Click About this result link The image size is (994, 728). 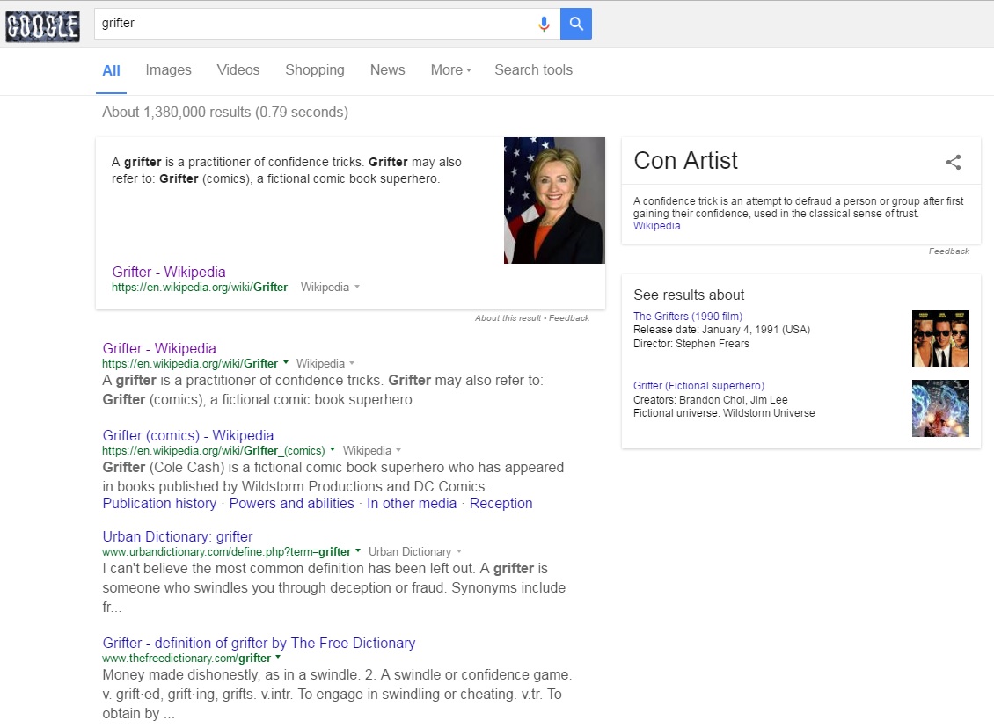(508, 318)
